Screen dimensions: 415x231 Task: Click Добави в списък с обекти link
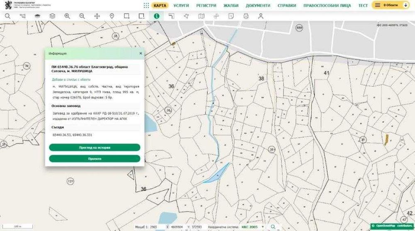(71, 79)
